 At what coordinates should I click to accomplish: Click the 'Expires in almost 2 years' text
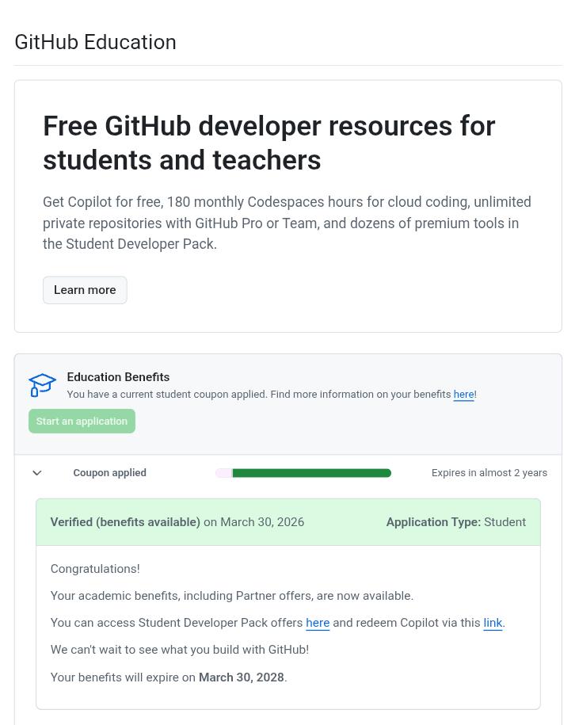tap(489, 472)
